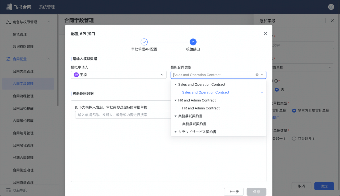
Task: Close the 配置 API 接口 dialog
Action: pyautogui.click(x=265, y=34)
